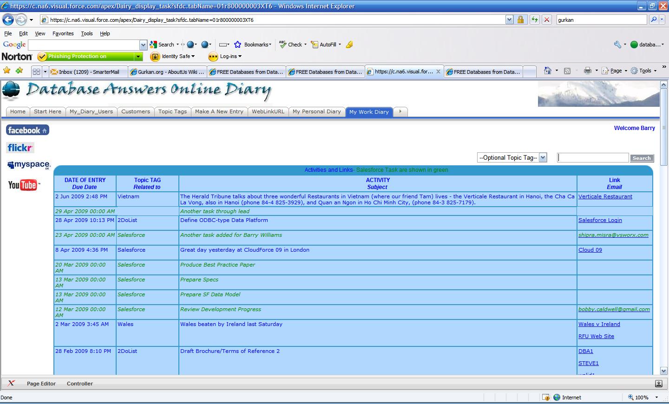This screenshot has width=669, height=404.
Task: Expand the address bar URL history dropdown
Action: pyautogui.click(x=509, y=20)
